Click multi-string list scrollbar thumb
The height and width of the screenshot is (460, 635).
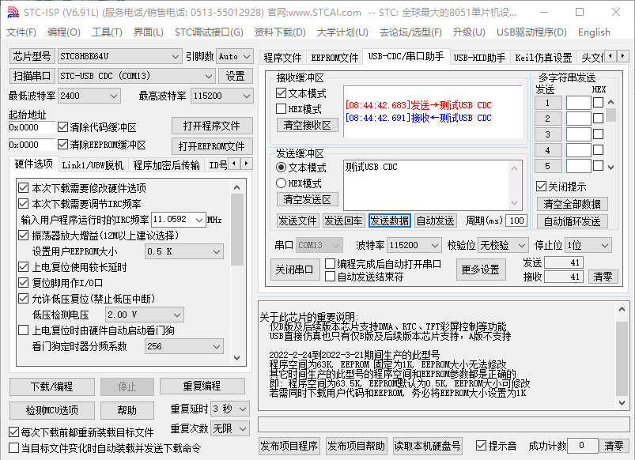click(610, 115)
